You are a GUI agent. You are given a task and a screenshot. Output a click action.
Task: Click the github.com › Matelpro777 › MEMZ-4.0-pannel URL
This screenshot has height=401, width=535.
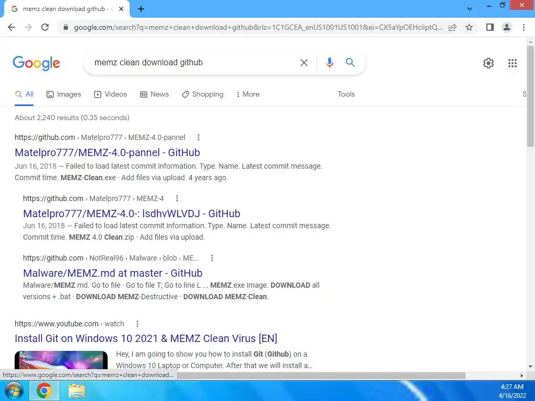tap(100, 137)
